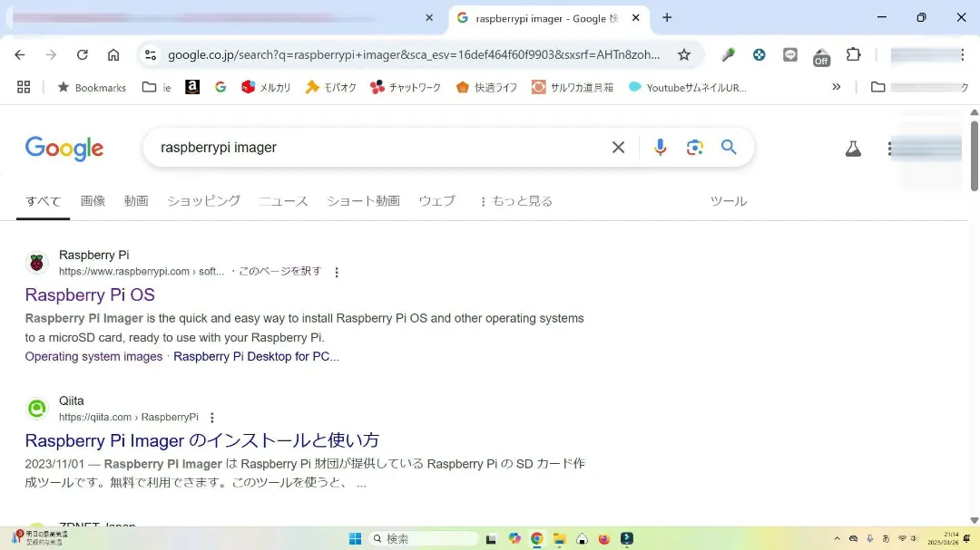980x550 pixels.
Task: Click the forward navigation arrow
Action: pyautogui.click(x=51, y=55)
